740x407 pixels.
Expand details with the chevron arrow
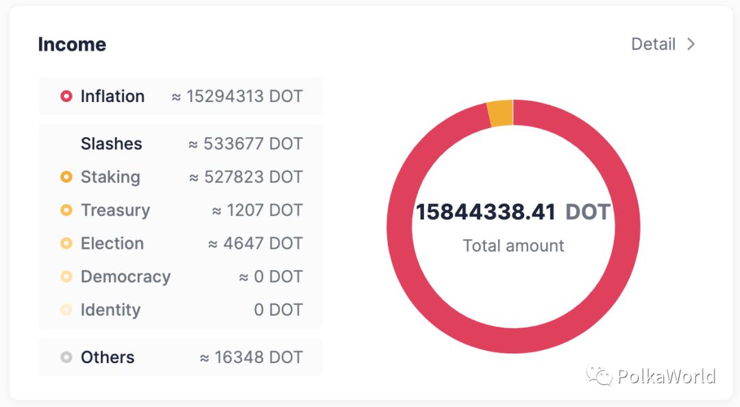click(691, 45)
